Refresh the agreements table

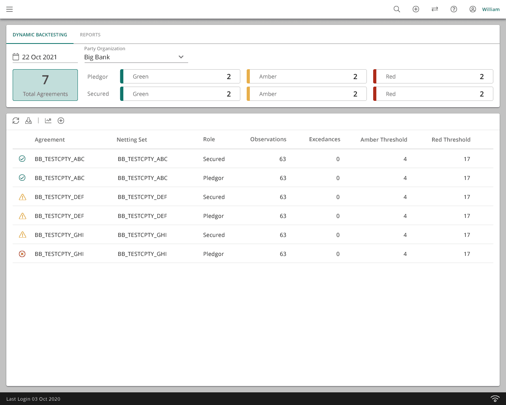tap(16, 121)
